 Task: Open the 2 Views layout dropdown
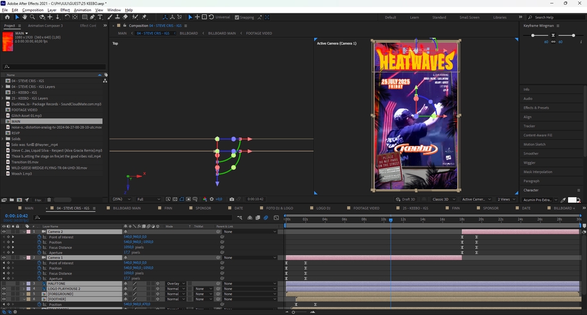[506, 199]
